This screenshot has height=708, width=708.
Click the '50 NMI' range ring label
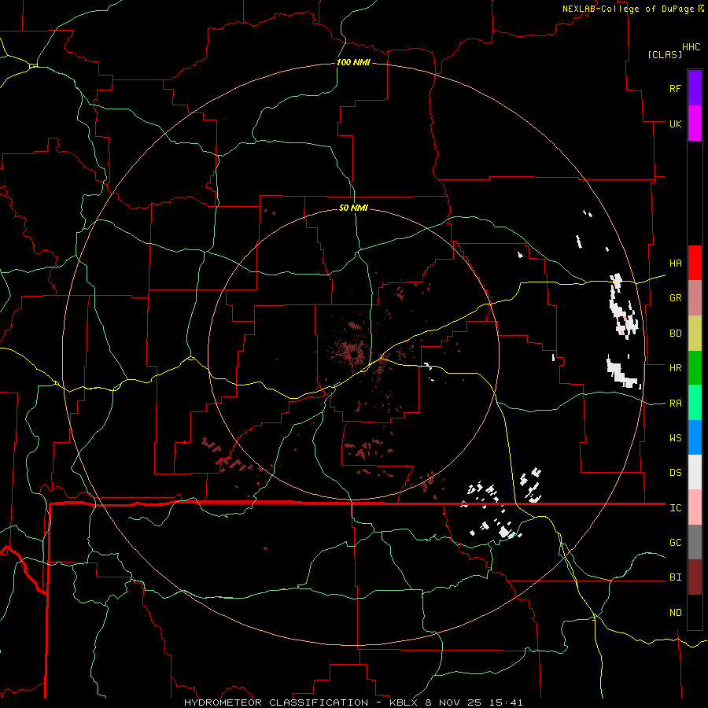pyautogui.click(x=353, y=208)
